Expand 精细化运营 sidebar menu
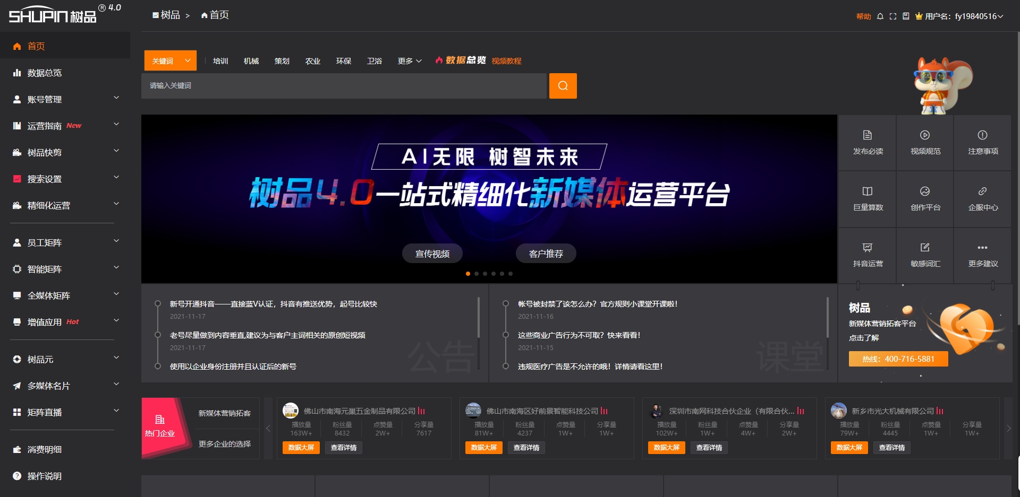 [116, 204]
